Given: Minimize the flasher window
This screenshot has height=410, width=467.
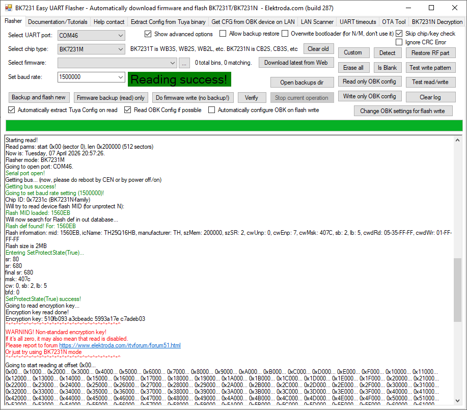Looking at the screenshot, I should [408, 8].
